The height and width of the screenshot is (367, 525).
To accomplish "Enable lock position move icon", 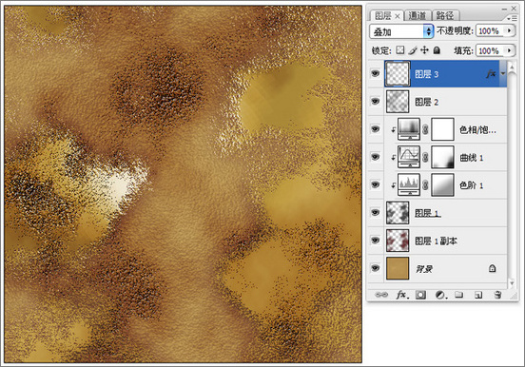I will (x=424, y=50).
